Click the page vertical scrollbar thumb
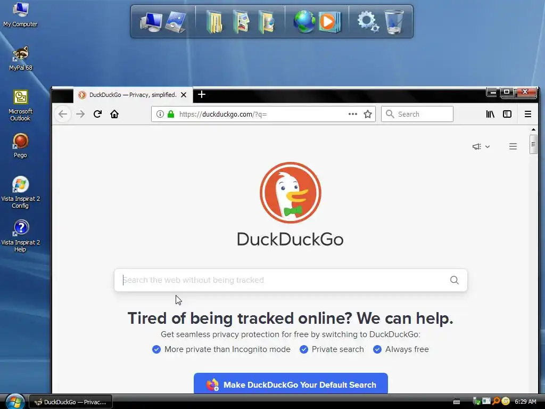 point(533,144)
